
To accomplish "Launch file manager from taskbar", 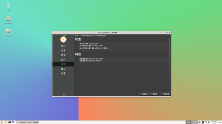I will pyautogui.click(x=6, y=122).
